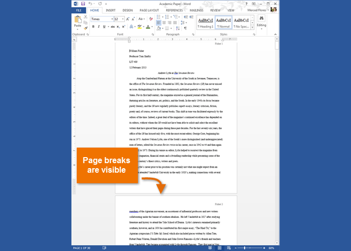Screen dimensions: 351x251
Task: Expand the Styles gallery
Action: pos(252,28)
